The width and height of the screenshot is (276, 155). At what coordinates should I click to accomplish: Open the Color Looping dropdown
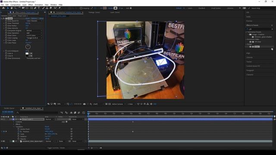34,38
